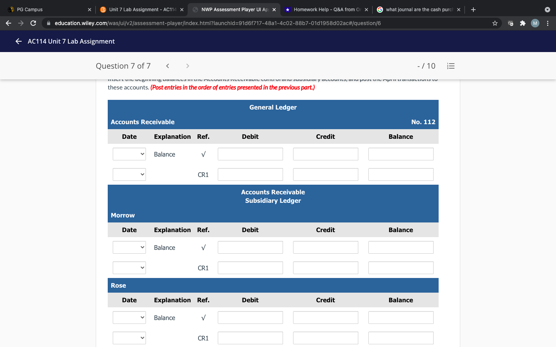556x347 pixels.
Task: Reload the current page
Action: 33,23
